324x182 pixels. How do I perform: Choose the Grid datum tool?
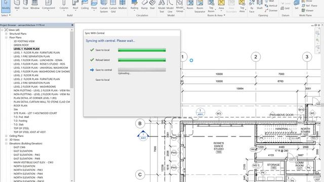coord(285,8)
